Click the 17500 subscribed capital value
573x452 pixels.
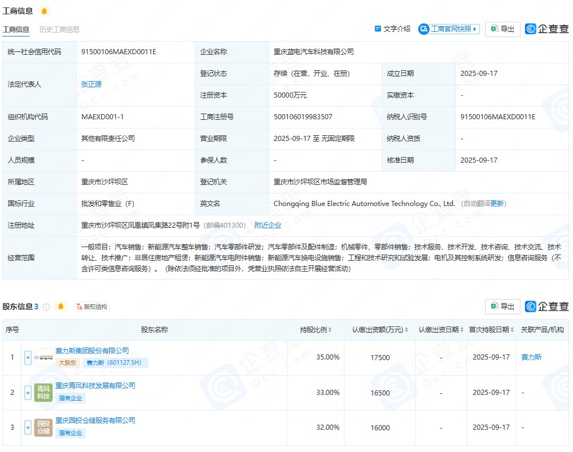(x=380, y=357)
